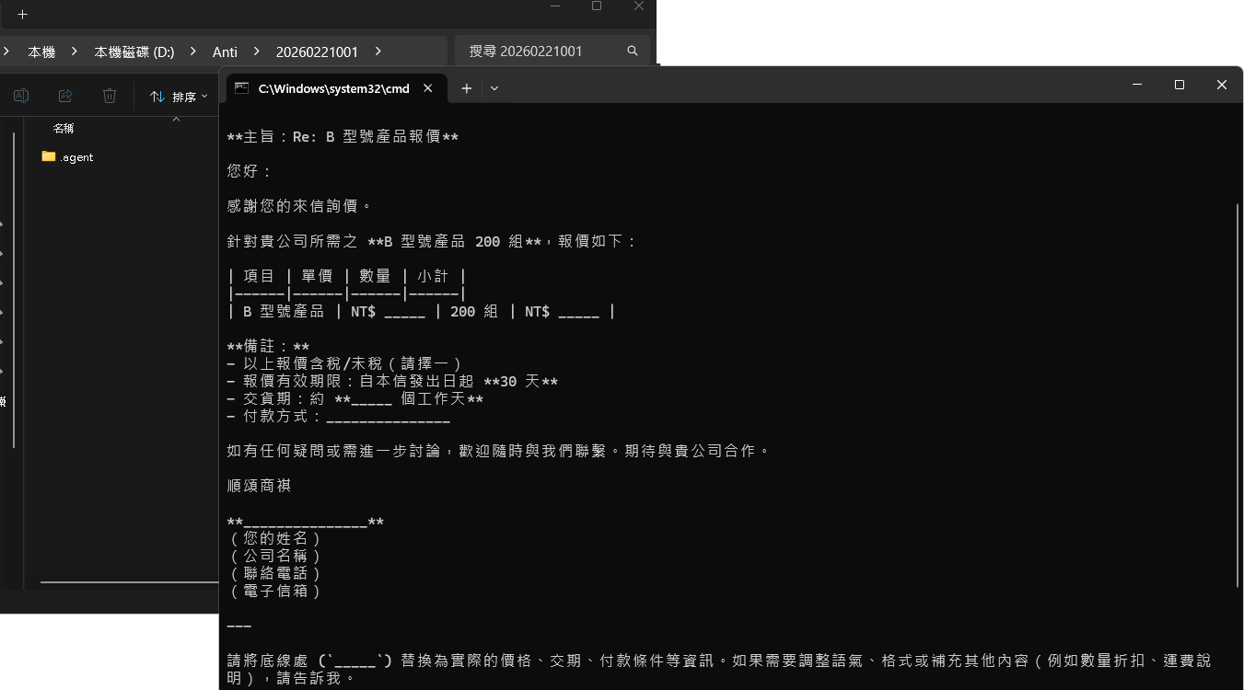Select the rename icon in Explorer toolbar

20,96
